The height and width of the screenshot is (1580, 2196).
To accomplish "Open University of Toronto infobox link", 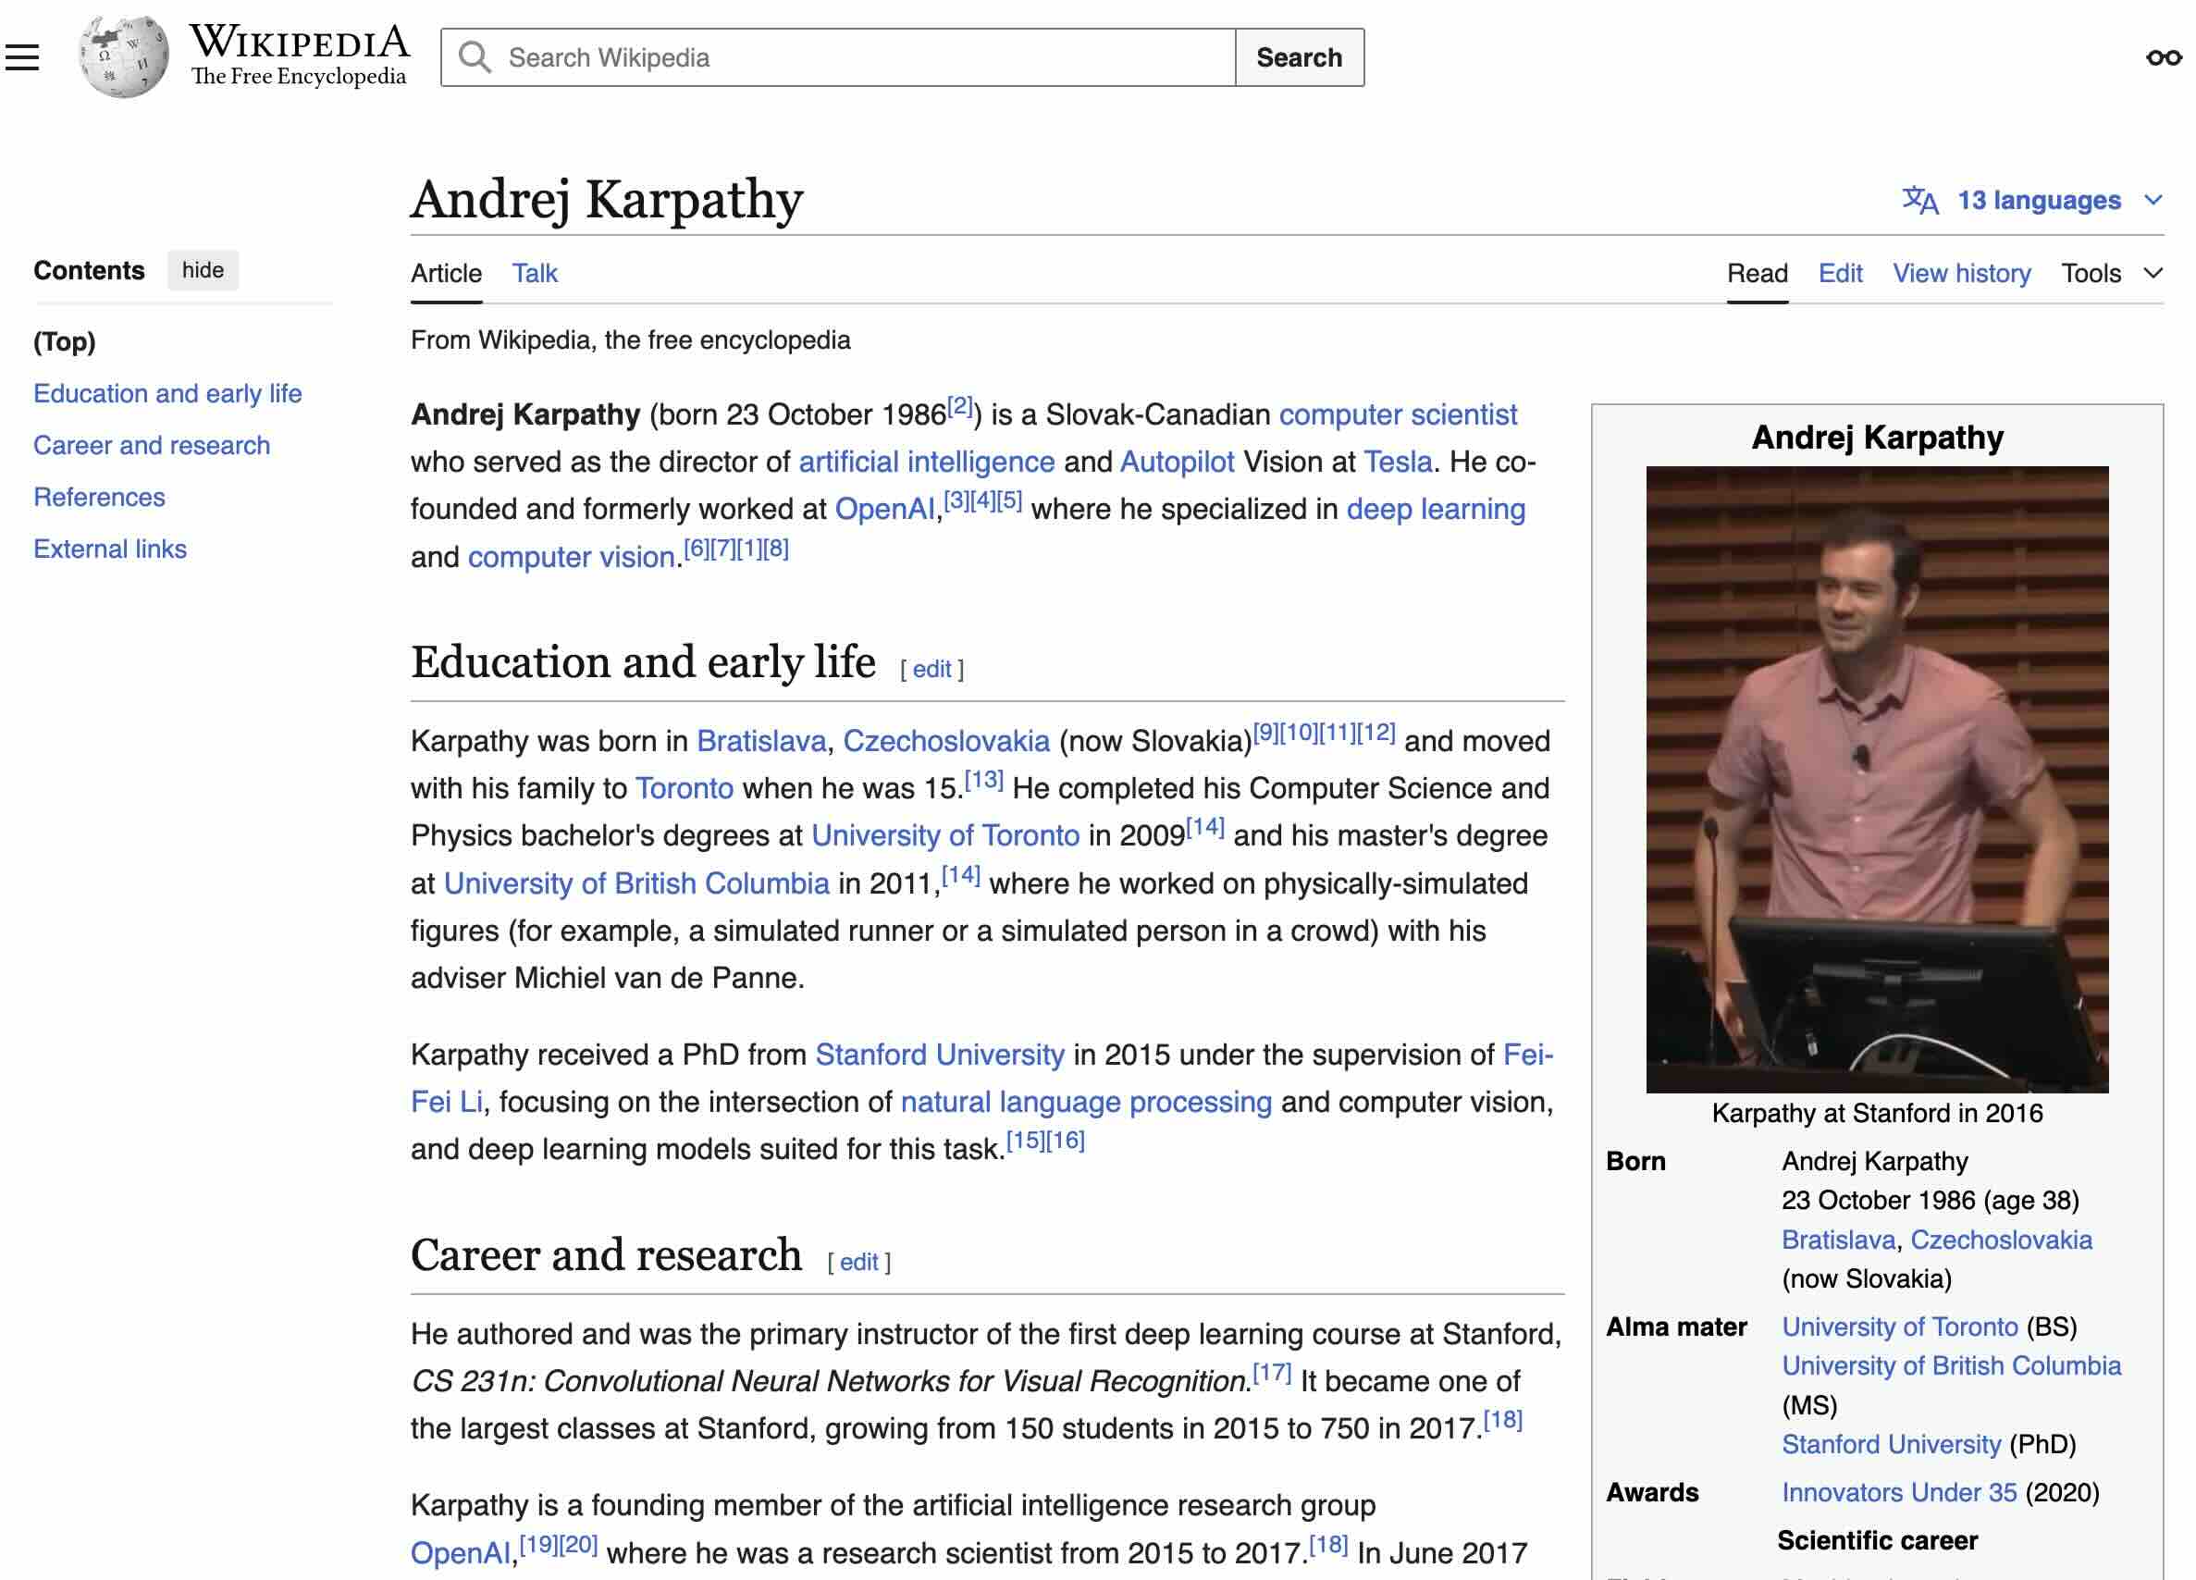I will (x=1900, y=1327).
